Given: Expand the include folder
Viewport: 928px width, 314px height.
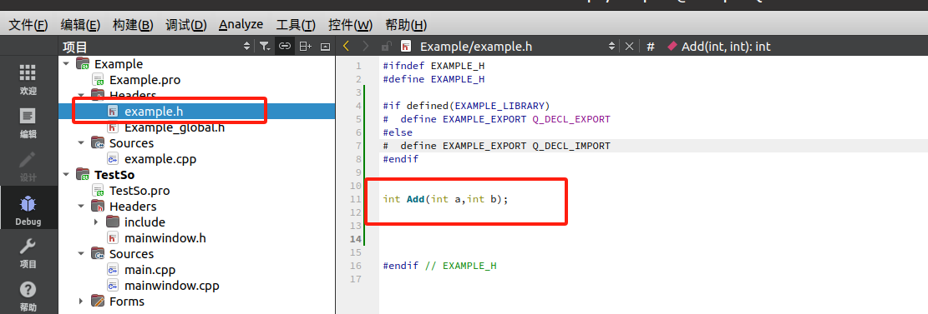Looking at the screenshot, I should (96, 222).
